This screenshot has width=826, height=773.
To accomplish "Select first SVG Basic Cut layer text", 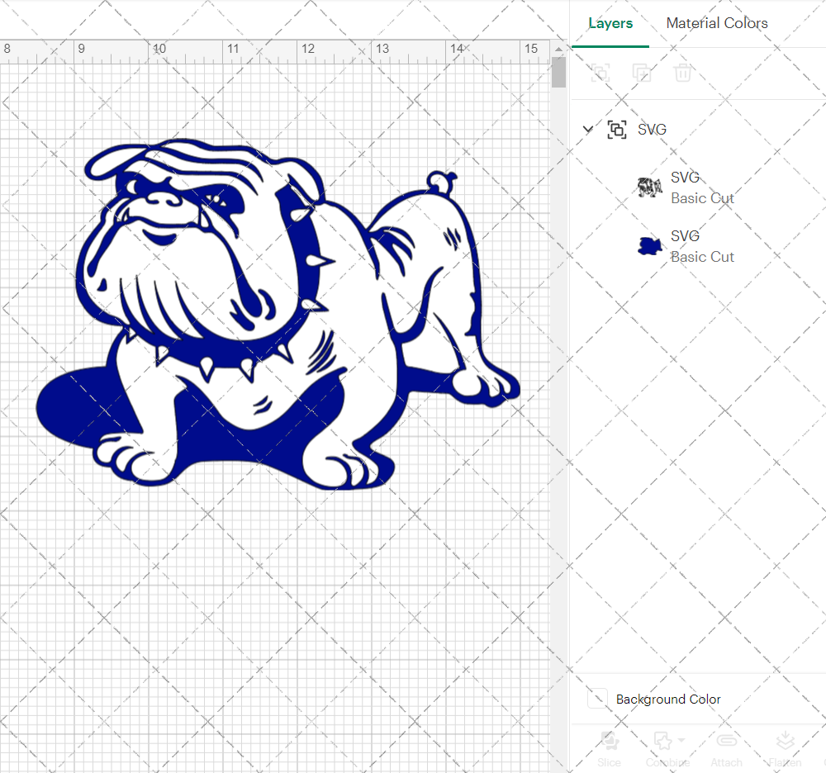I will [x=701, y=188].
